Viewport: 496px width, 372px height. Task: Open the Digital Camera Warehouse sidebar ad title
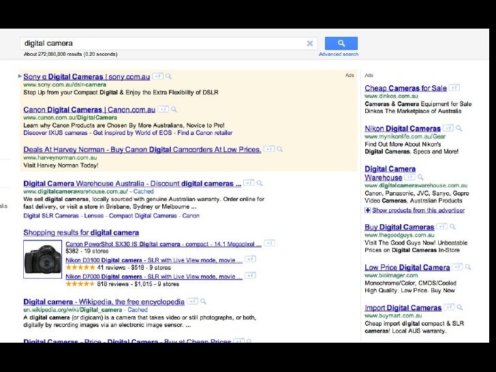click(390, 173)
